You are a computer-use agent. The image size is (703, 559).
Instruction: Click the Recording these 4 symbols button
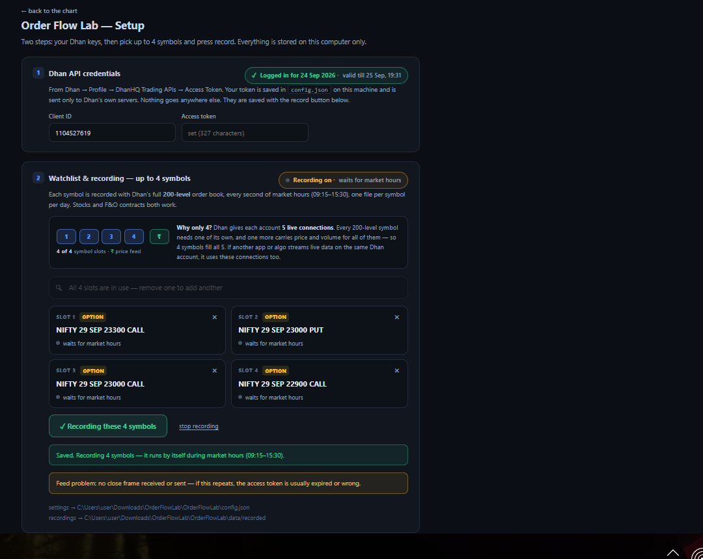pyautogui.click(x=108, y=426)
